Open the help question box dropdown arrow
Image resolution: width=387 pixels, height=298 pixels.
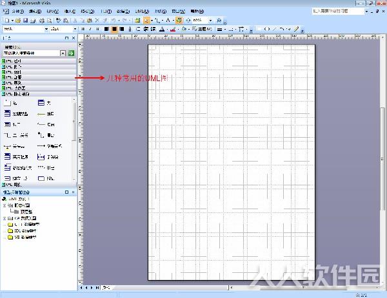(366, 12)
